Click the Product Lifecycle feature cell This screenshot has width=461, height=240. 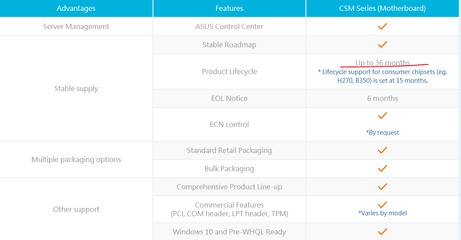[x=229, y=71]
